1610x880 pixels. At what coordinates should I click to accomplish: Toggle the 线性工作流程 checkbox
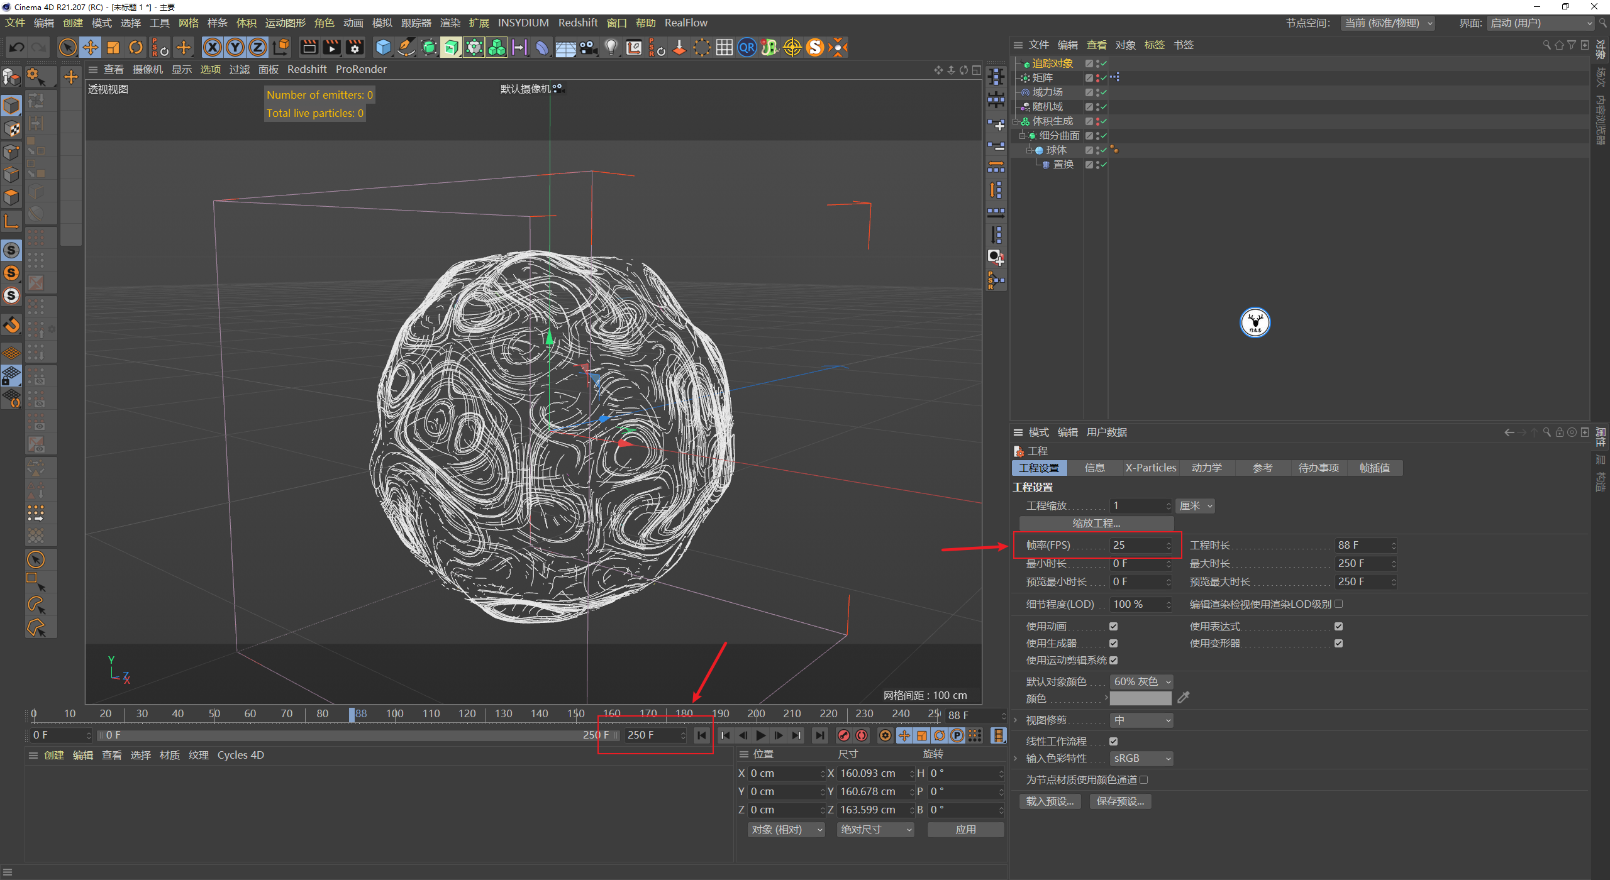[x=1113, y=741]
